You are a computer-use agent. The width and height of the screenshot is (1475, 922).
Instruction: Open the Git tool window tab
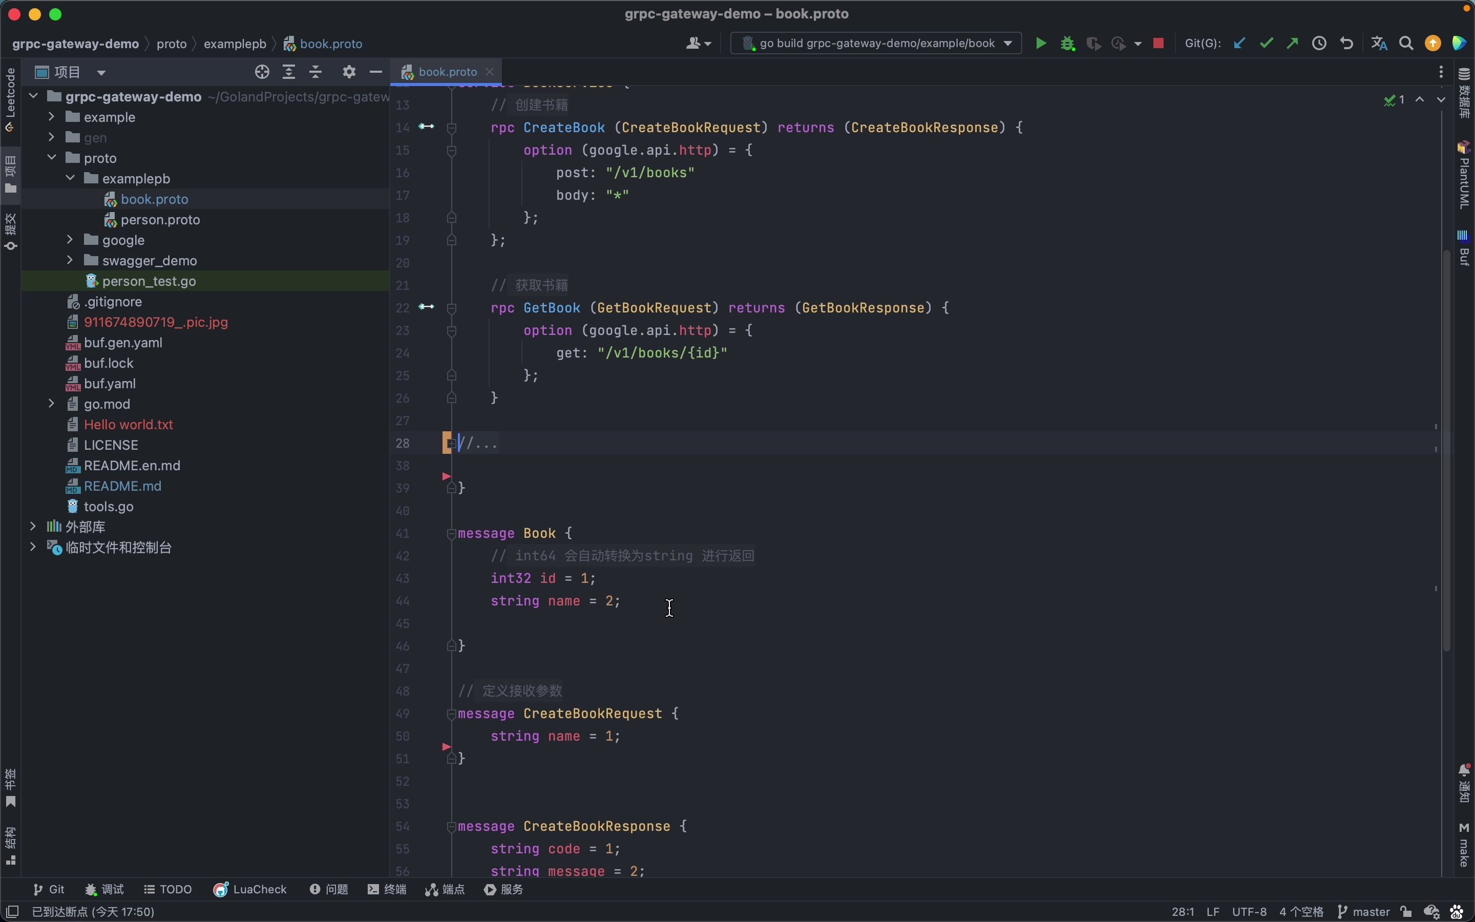pyautogui.click(x=49, y=890)
